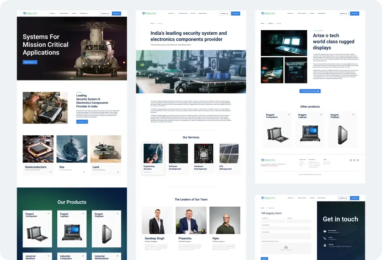The width and height of the screenshot is (382, 260).
Task: Click the cloud upload icon in the inquiry form
Action: (286, 247)
